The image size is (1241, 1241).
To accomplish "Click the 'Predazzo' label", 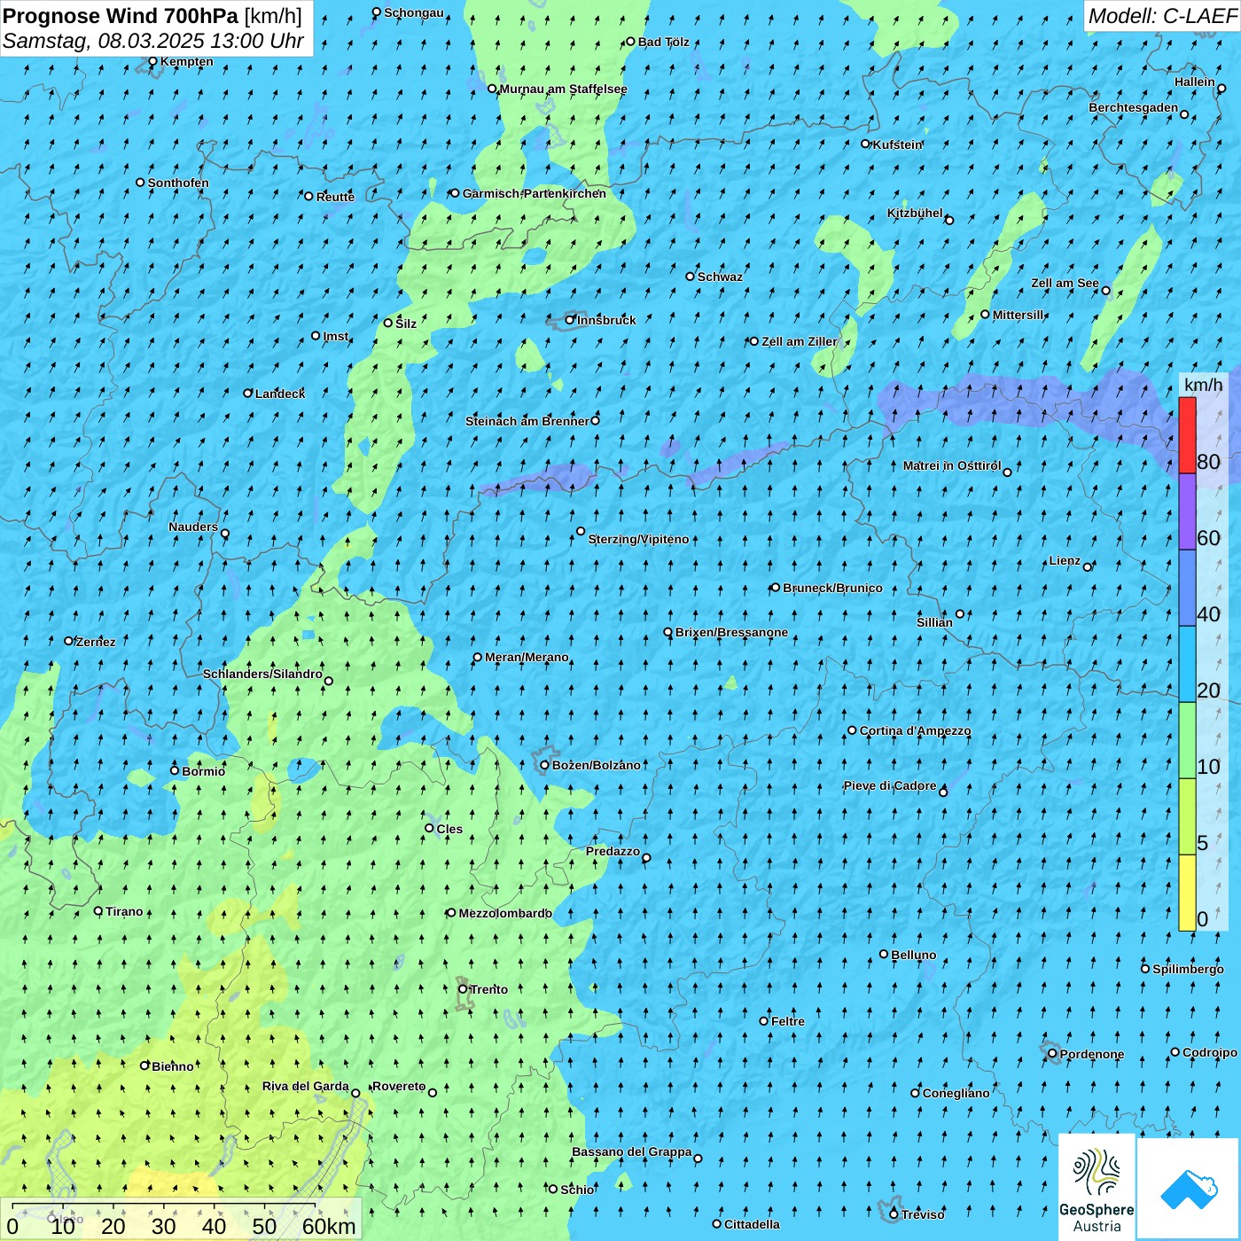I will click(613, 851).
